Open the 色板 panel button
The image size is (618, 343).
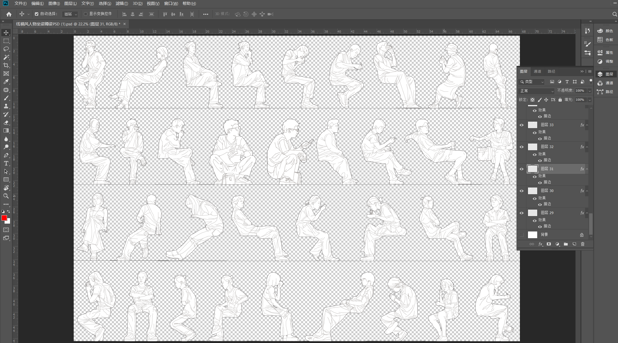tap(605, 40)
